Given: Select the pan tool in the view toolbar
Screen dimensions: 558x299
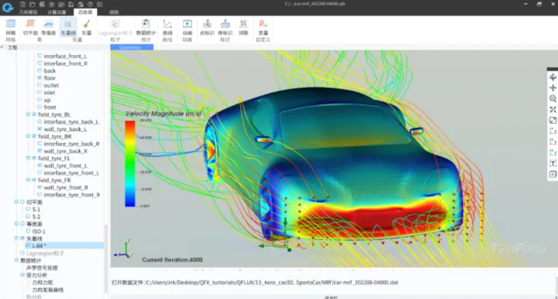Looking at the screenshot, I should coord(553,88).
